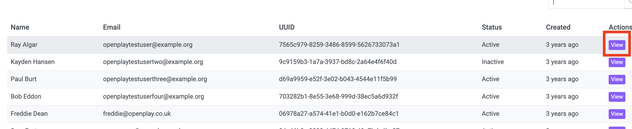Click openplaytestuserfour@example.org email
The width and height of the screenshot is (632, 129).
pyautogui.click(x=153, y=96)
